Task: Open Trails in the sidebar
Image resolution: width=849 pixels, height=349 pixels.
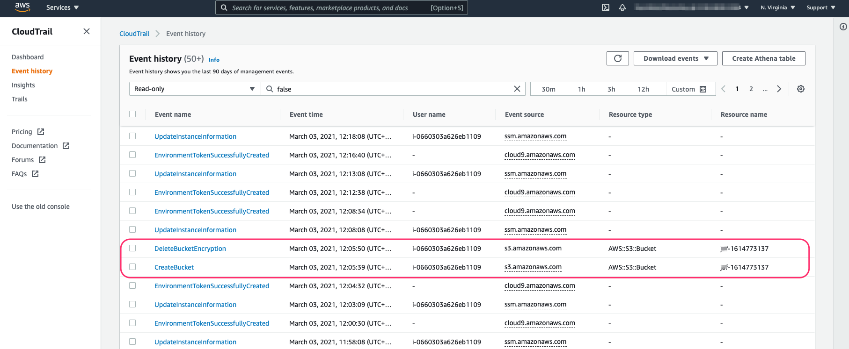Action: [x=20, y=99]
